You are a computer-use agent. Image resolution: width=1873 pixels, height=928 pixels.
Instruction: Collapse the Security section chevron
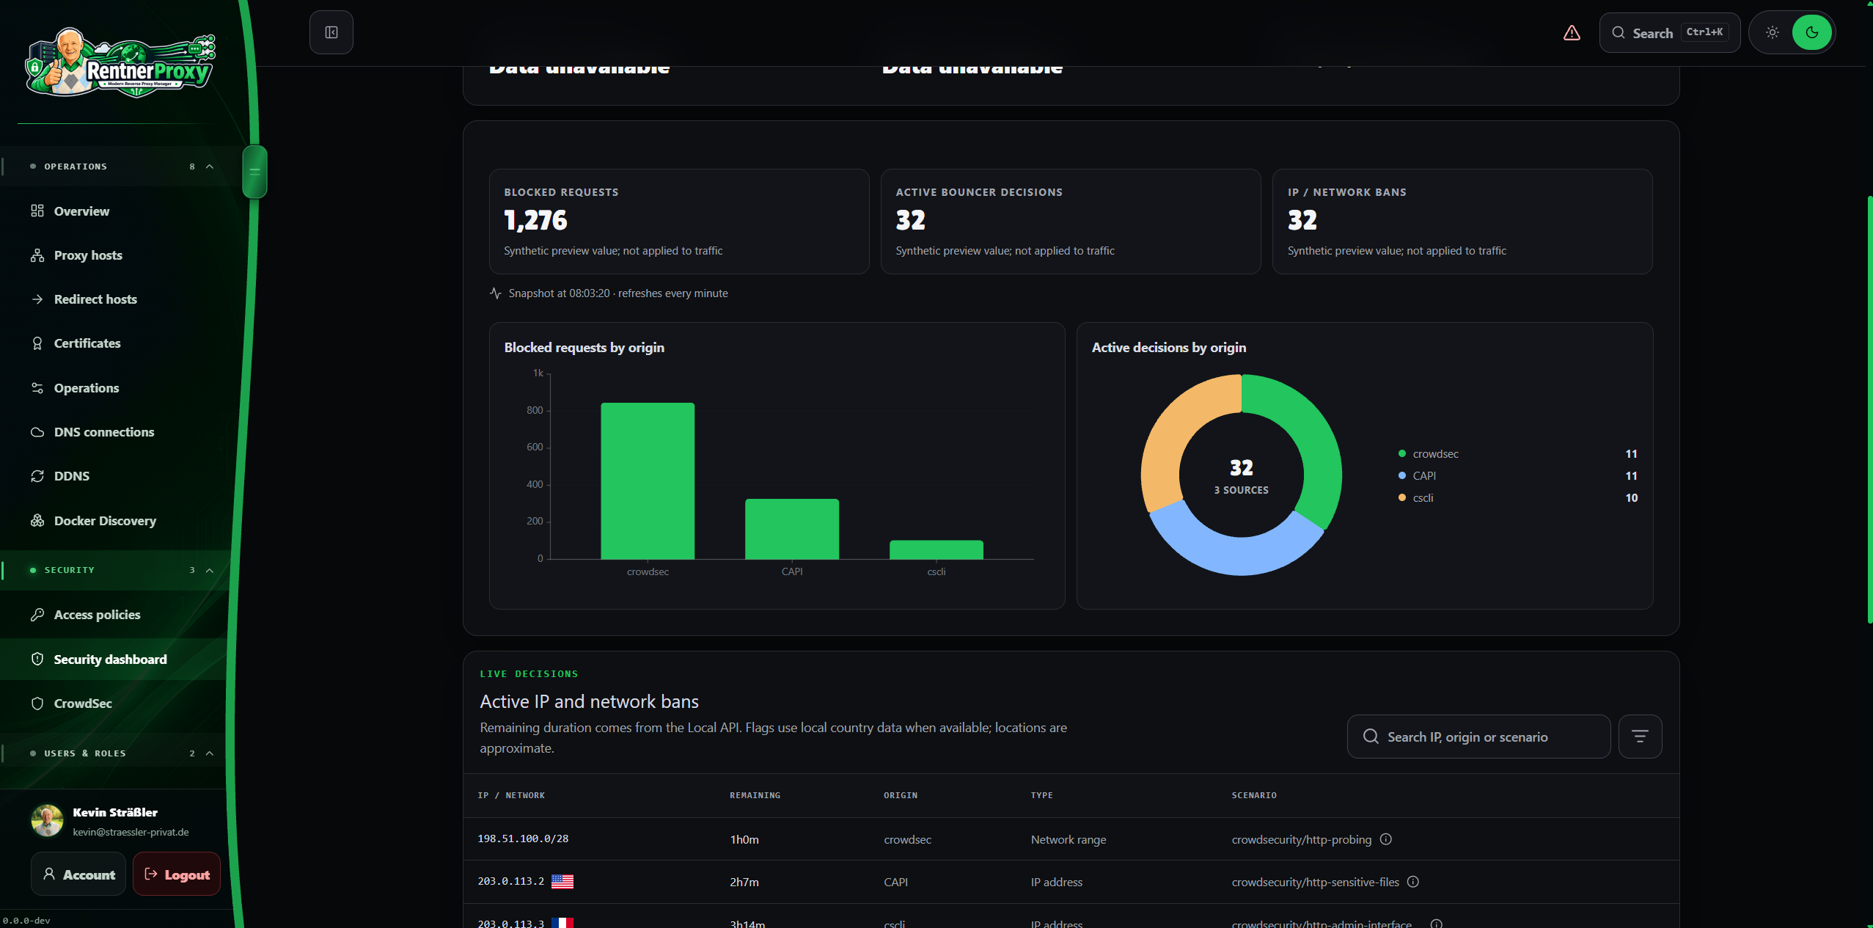click(210, 570)
